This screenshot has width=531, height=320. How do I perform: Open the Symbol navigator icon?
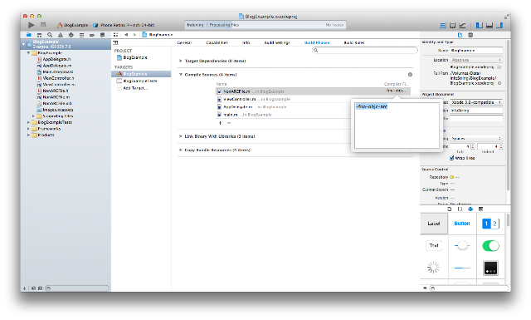(39, 35)
